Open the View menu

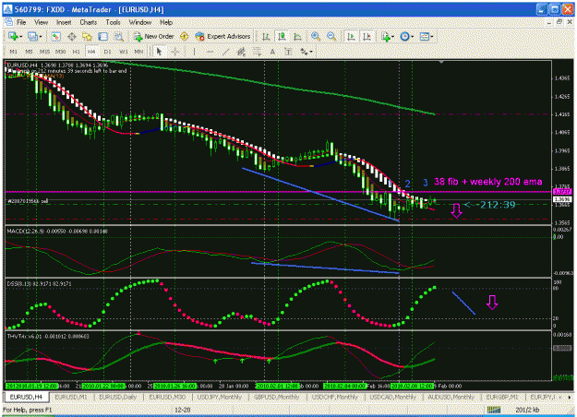pyautogui.click(x=42, y=22)
